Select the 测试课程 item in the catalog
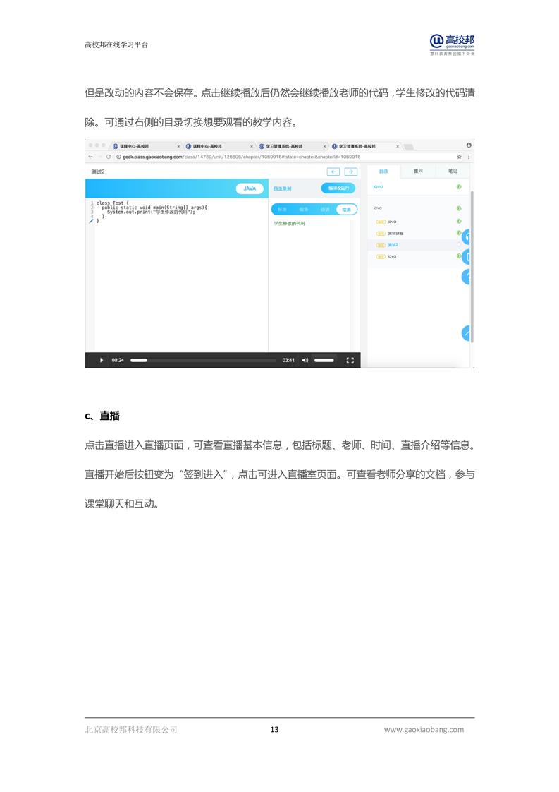 click(395, 234)
